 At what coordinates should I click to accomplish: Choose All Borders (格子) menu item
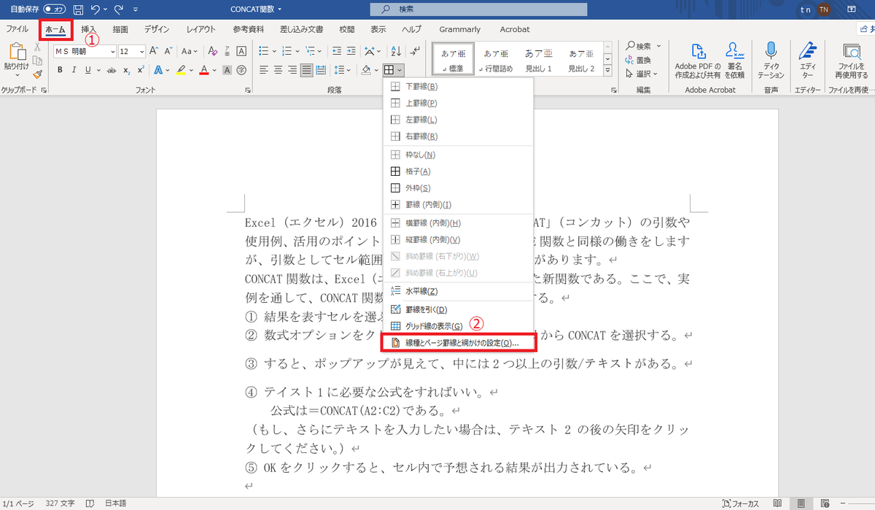[459, 171]
